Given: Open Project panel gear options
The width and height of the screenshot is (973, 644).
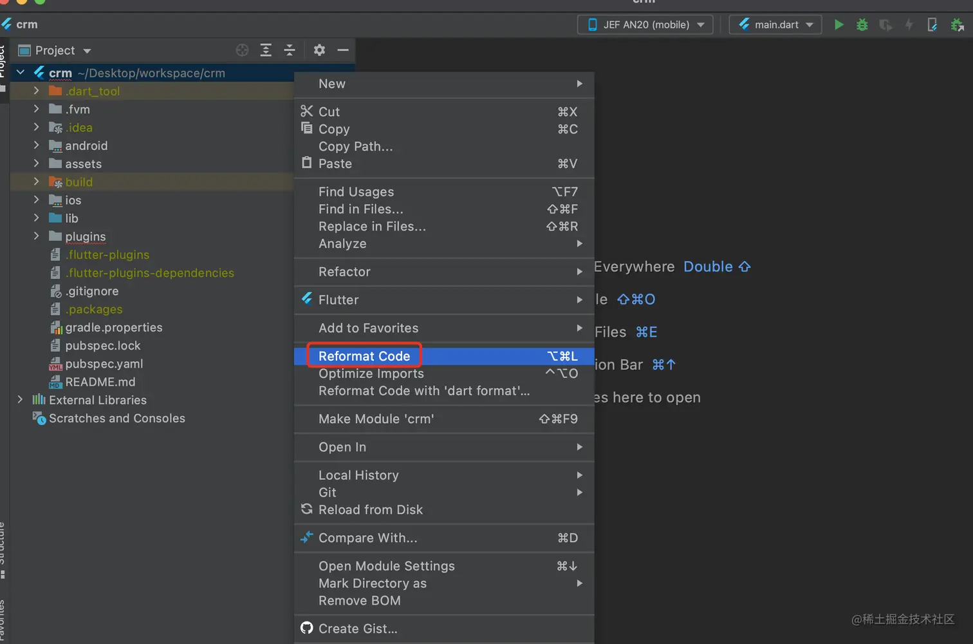Looking at the screenshot, I should (319, 50).
